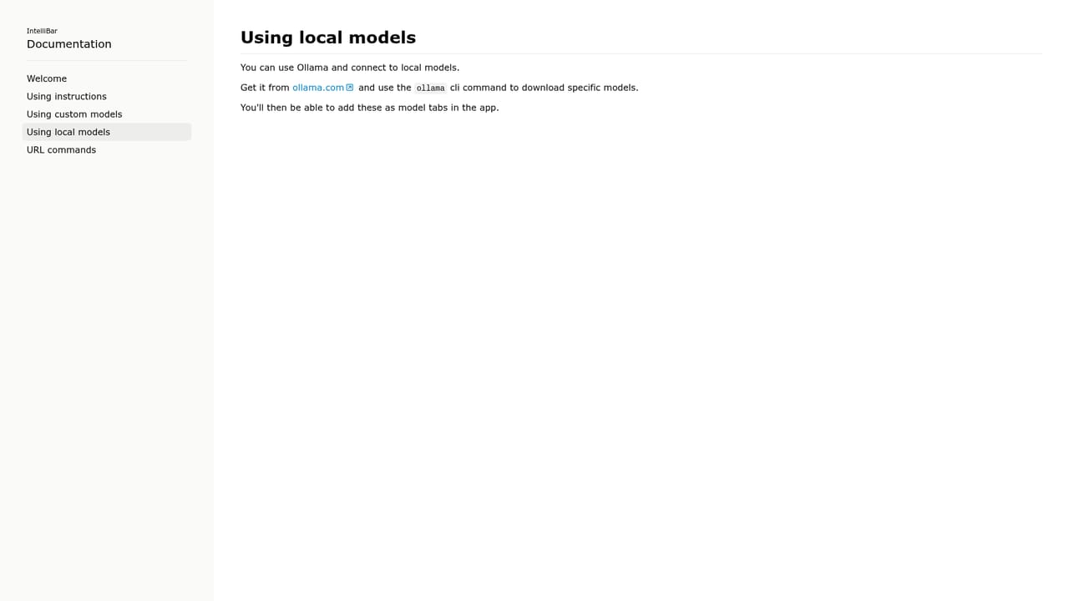Click the external link icon beside ollama.com
The height and width of the screenshot is (601, 1069).
(x=350, y=88)
